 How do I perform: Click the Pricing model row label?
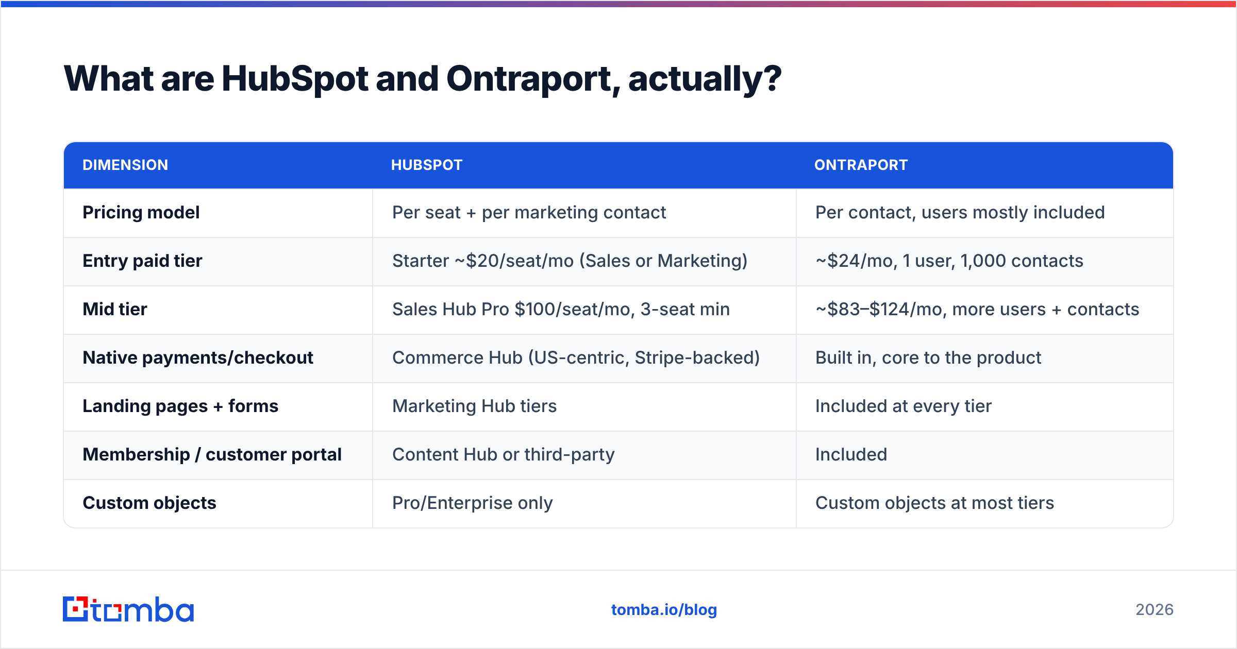point(141,212)
